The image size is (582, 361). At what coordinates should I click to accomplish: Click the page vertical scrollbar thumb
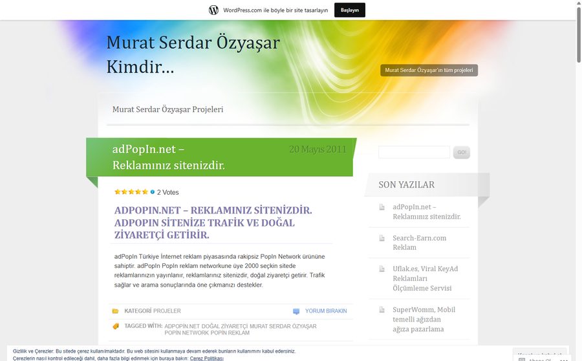click(x=578, y=34)
